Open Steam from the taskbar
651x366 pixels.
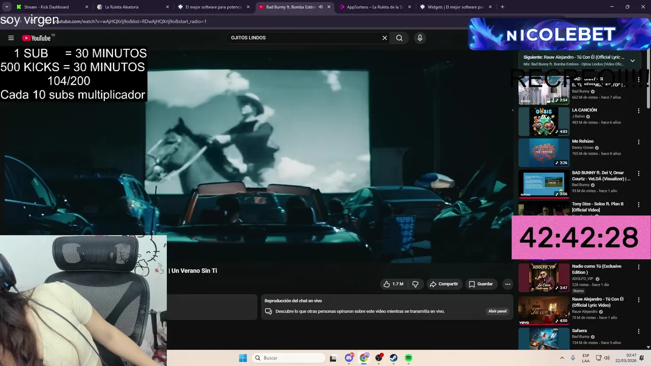pyautogui.click(x=394, y=358)
